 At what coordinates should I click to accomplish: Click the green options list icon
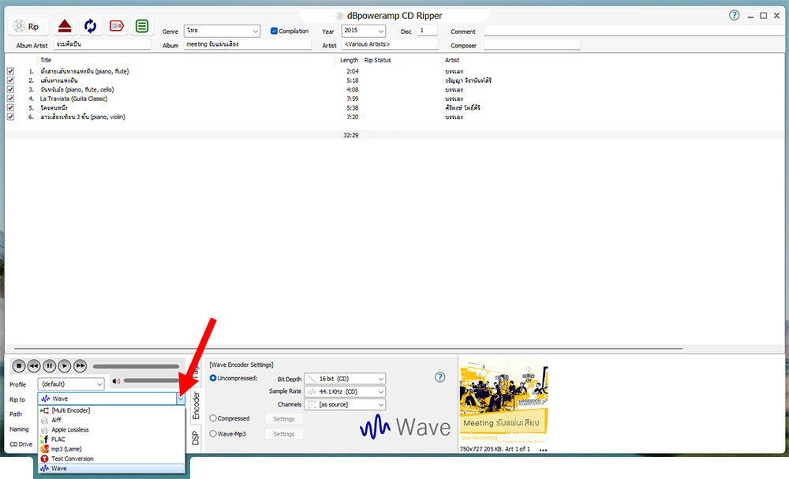point(142,26)
